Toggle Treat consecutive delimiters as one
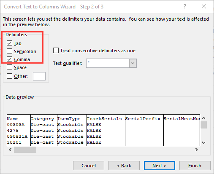214x174 pixels. [x=56, y=50]
